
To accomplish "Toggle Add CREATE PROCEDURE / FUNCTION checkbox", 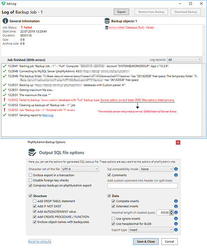I will pos(35,217).
